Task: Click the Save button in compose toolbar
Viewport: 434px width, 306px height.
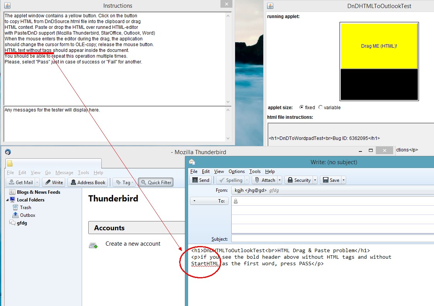Action: pos(331,180)
